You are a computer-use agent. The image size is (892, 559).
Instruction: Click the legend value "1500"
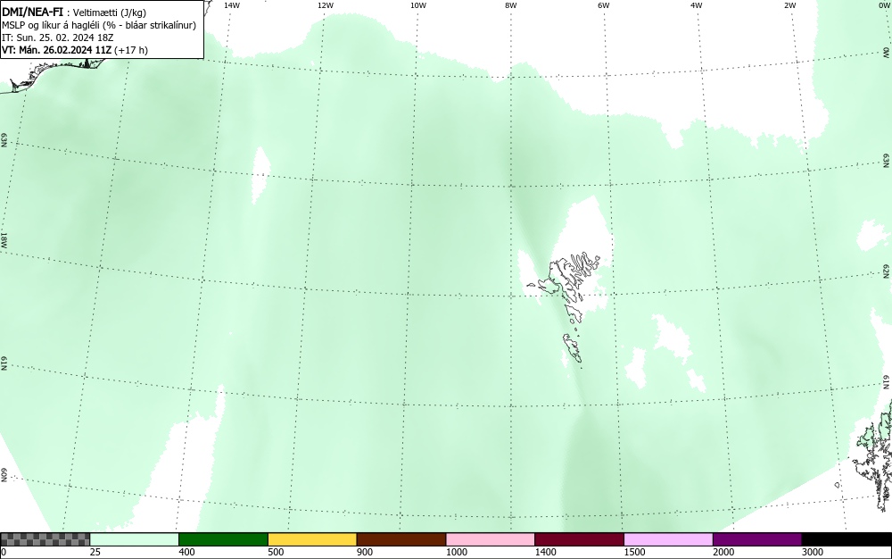[x=634, y=552]
